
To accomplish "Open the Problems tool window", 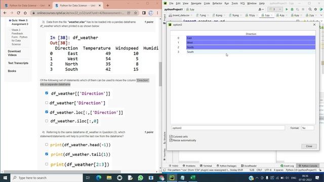I will (189, 166).
